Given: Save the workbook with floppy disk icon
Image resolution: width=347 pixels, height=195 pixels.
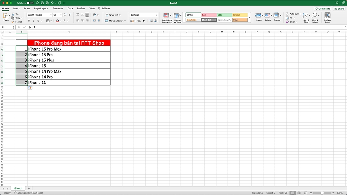Looking at the screenshot, I should point(43,3).
